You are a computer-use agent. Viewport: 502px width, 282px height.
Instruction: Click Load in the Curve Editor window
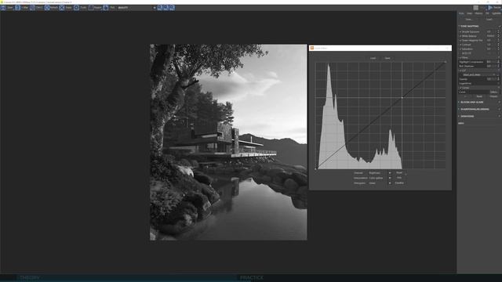point(373,58)
